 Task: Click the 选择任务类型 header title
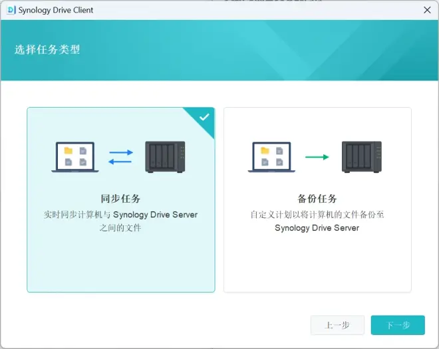tap(47, 50)
